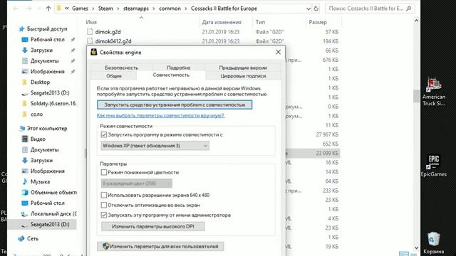Open Рабочий стол under quick access

[x=48, y=40]
